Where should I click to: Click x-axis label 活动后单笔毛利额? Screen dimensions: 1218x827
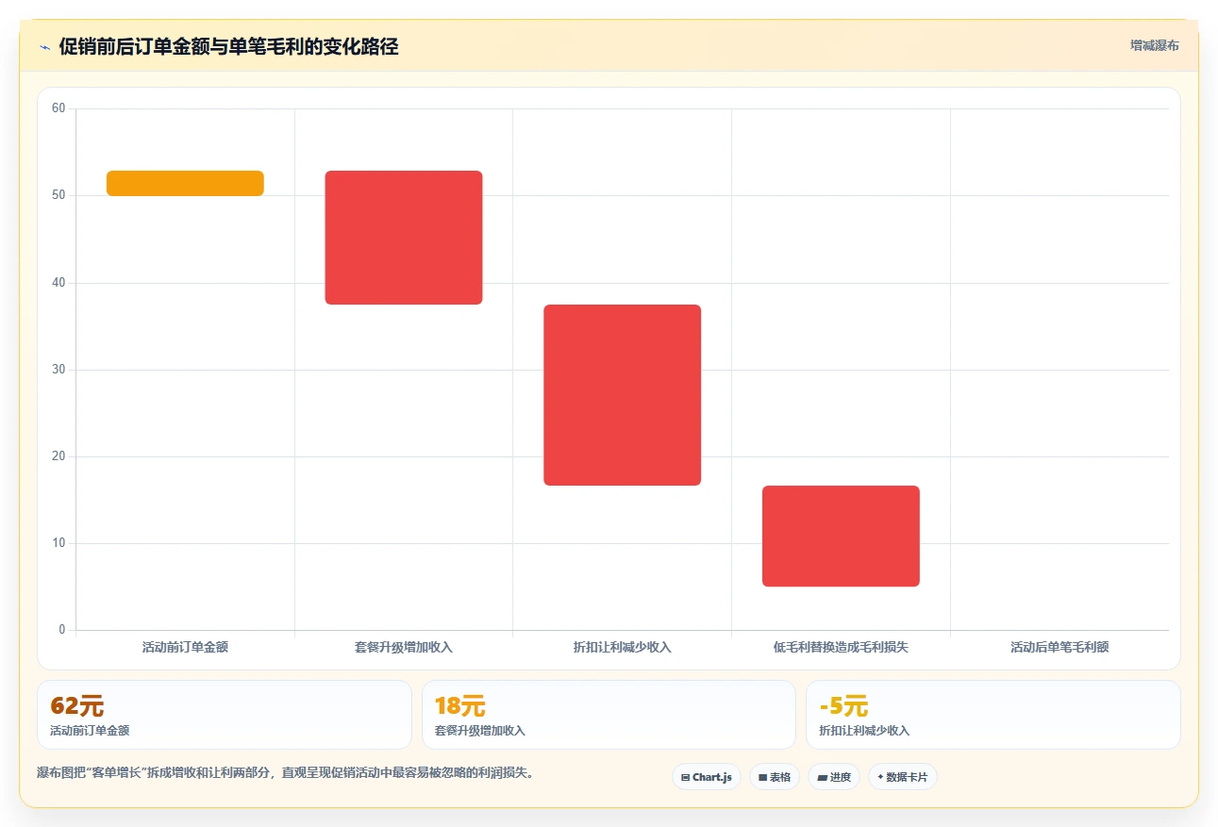[1059, 647]
